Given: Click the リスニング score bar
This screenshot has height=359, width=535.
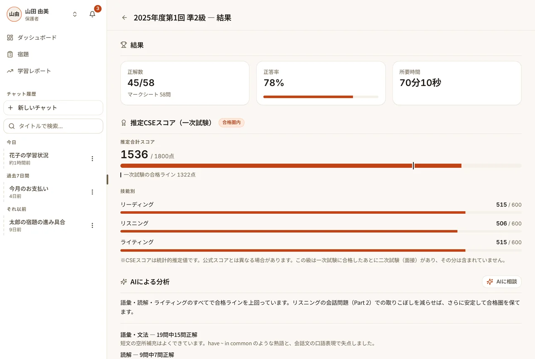Looking at the screenshot, I should [x=321, y=231].
